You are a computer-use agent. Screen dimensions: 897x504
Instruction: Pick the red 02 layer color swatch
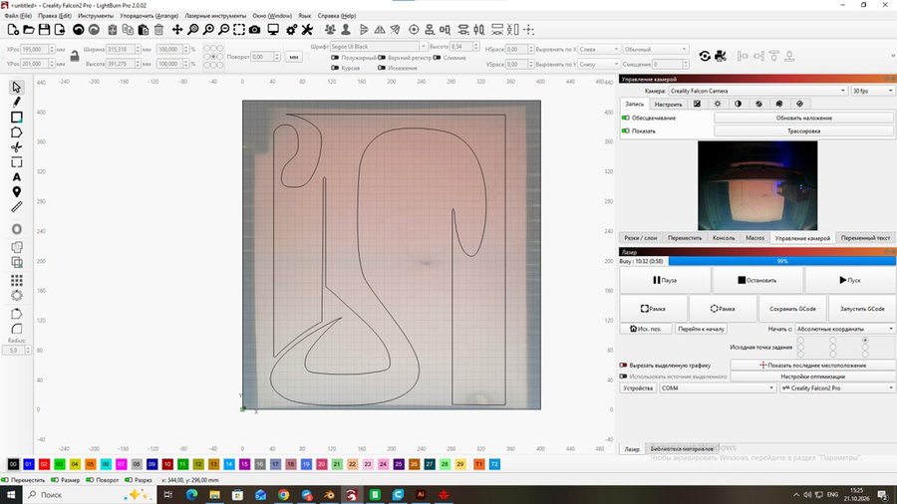(44, 464)
